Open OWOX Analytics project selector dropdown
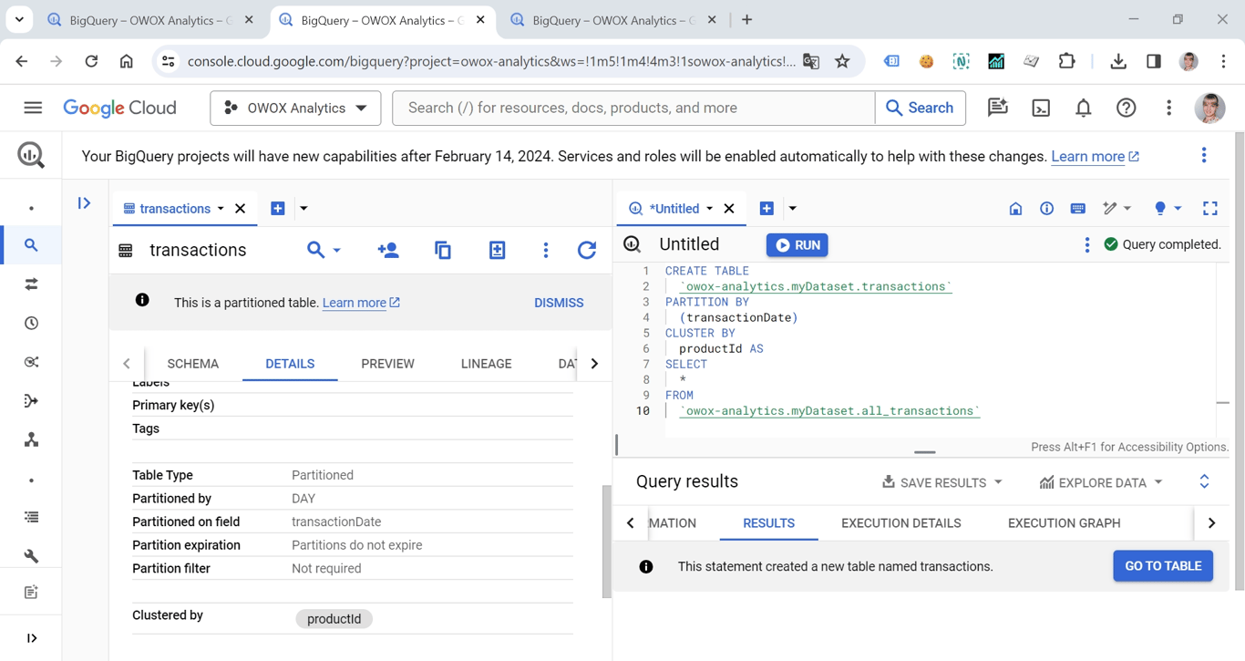1245x661 pixels. pyautogui.click(x=295, y=108)
